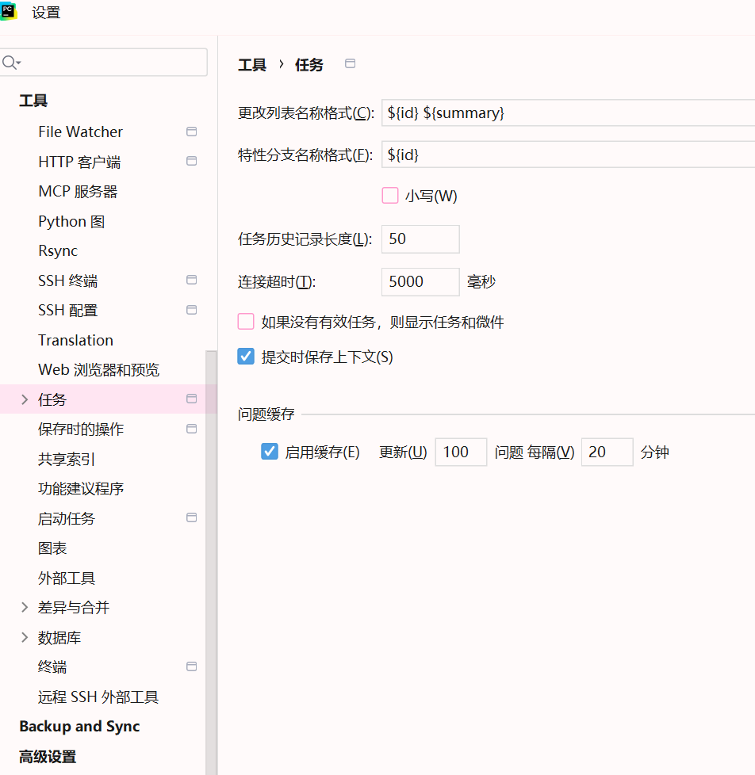The image size is (755, 775).
Task: Click the 工具 breadcrumb link
Action: tap(251, 64)
